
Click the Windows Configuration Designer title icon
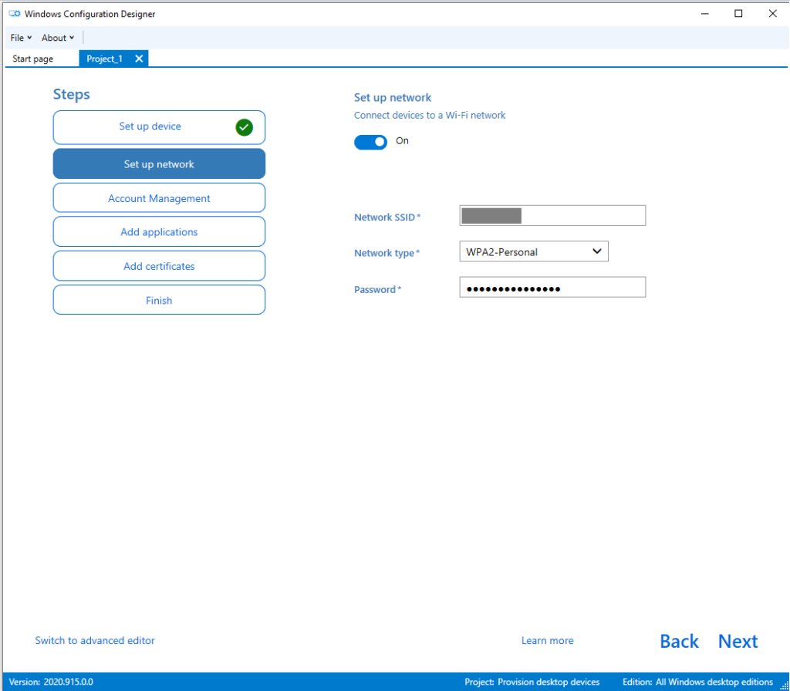point(15,14)
